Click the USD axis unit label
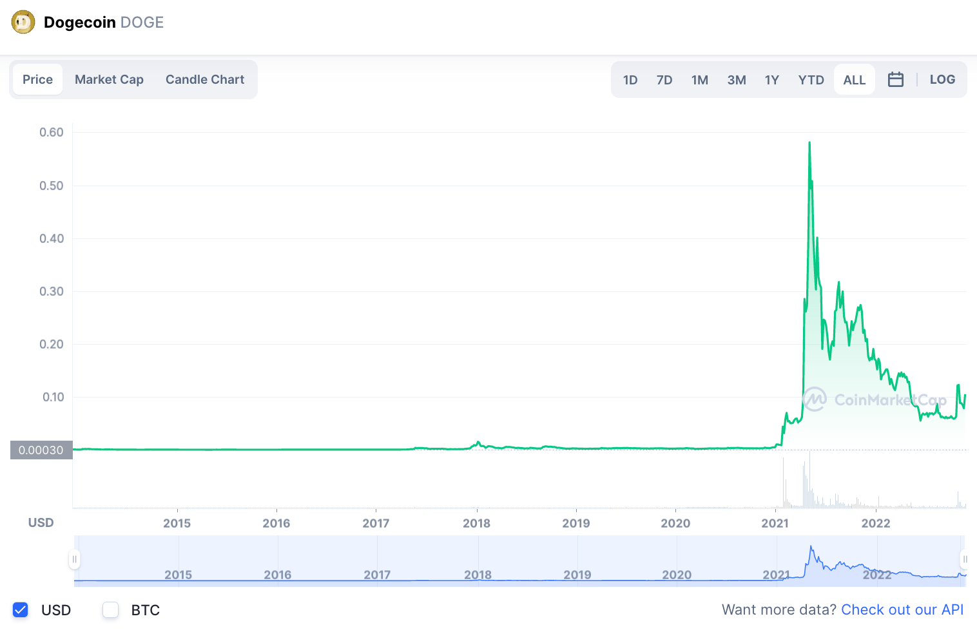 click(x=41, y=522)
